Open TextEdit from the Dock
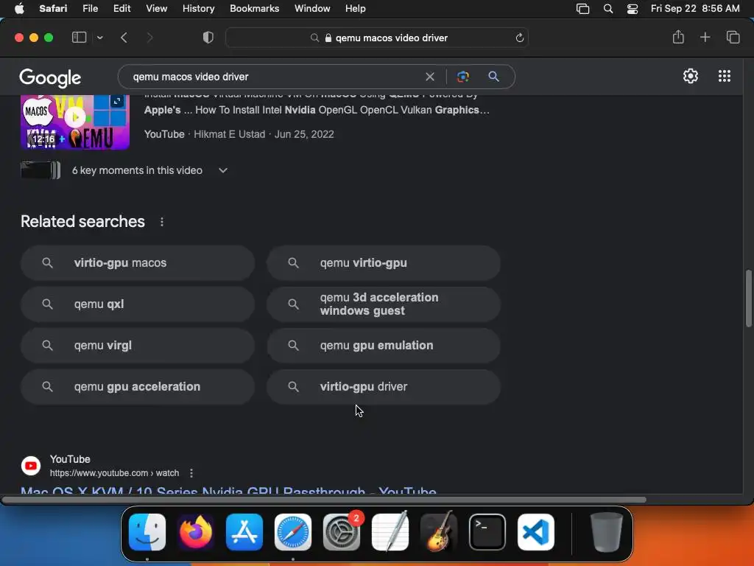754x566 pixels. pos(390,532)
